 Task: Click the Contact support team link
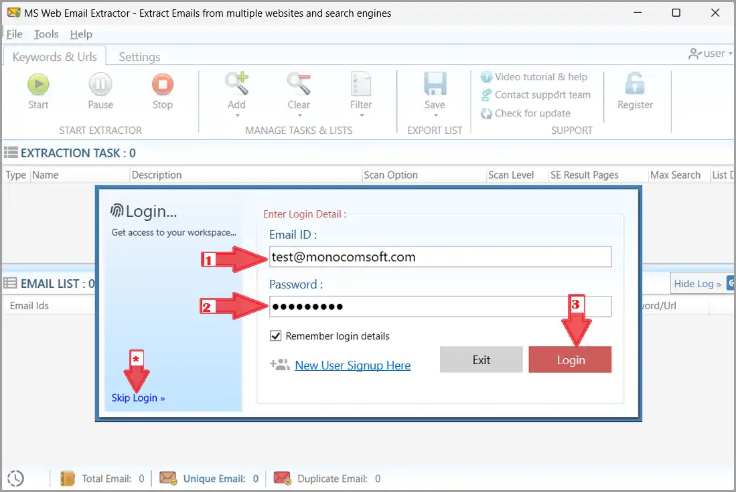(x=542, y=95)
